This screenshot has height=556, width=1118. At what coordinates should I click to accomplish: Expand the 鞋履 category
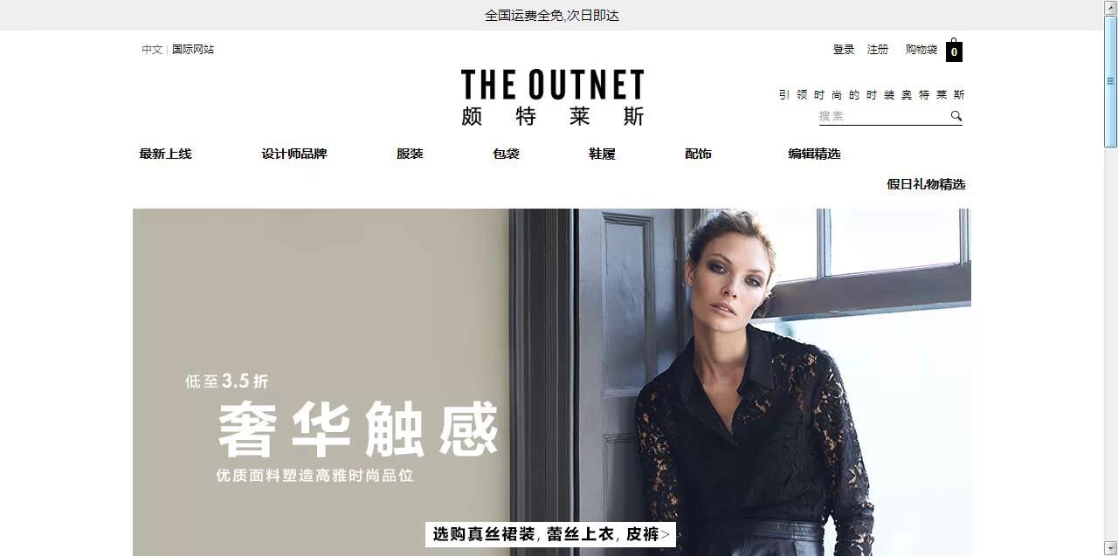pyautogui.click(x=602, y=154)
